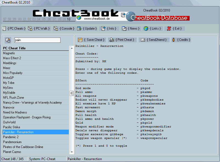The height and width of the screenshot is (162, 220).
Task: Click the Credits person icon
Action: click(x=173, y=40)
